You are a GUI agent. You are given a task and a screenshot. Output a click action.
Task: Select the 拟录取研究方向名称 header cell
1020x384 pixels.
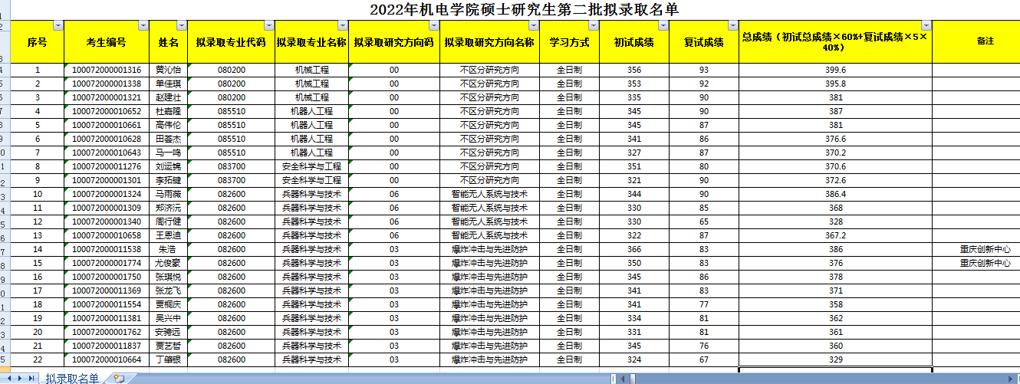[489, 41]
